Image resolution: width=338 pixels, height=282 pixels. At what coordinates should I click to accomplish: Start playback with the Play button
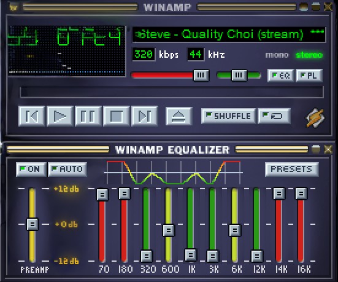click(x=60, y=116)
